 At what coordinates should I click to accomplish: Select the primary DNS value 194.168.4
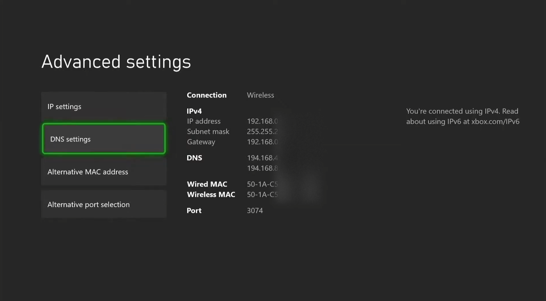262,158
